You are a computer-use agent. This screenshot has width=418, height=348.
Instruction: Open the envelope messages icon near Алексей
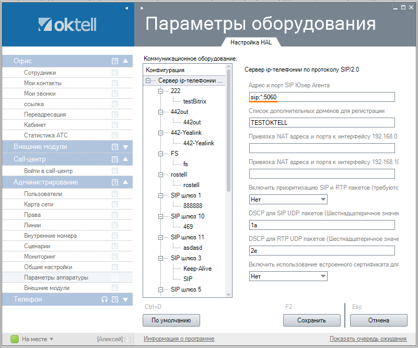coord(127,339)
